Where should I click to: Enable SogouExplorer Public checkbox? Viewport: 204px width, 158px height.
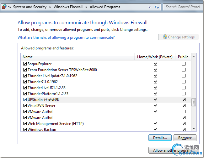click(184, 64)
